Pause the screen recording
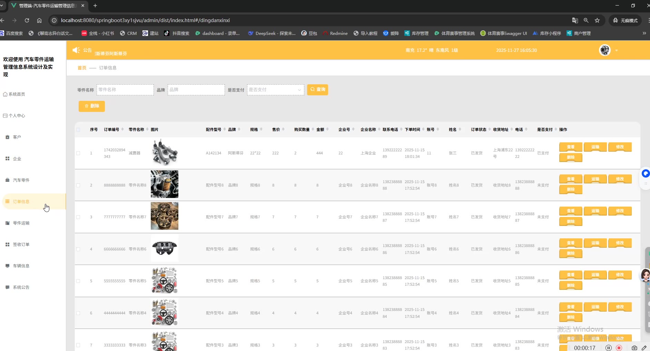The height and width of the screenshot is (351, 650). (x=609, y=348)
